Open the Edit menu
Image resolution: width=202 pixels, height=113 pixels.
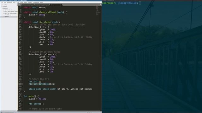point(5,2)
